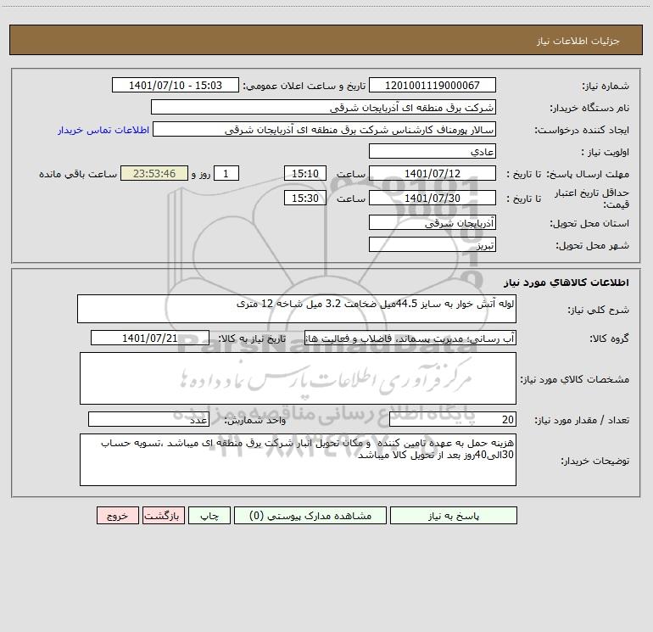The image size is (653, 632).
Task: Click the 'توضیحات خریدار:' label
Action: click(x=595, y=461)
